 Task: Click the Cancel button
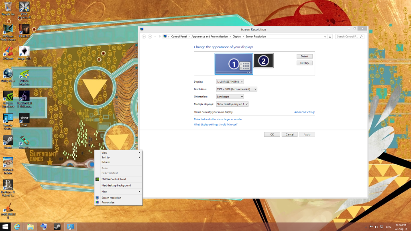289,134
